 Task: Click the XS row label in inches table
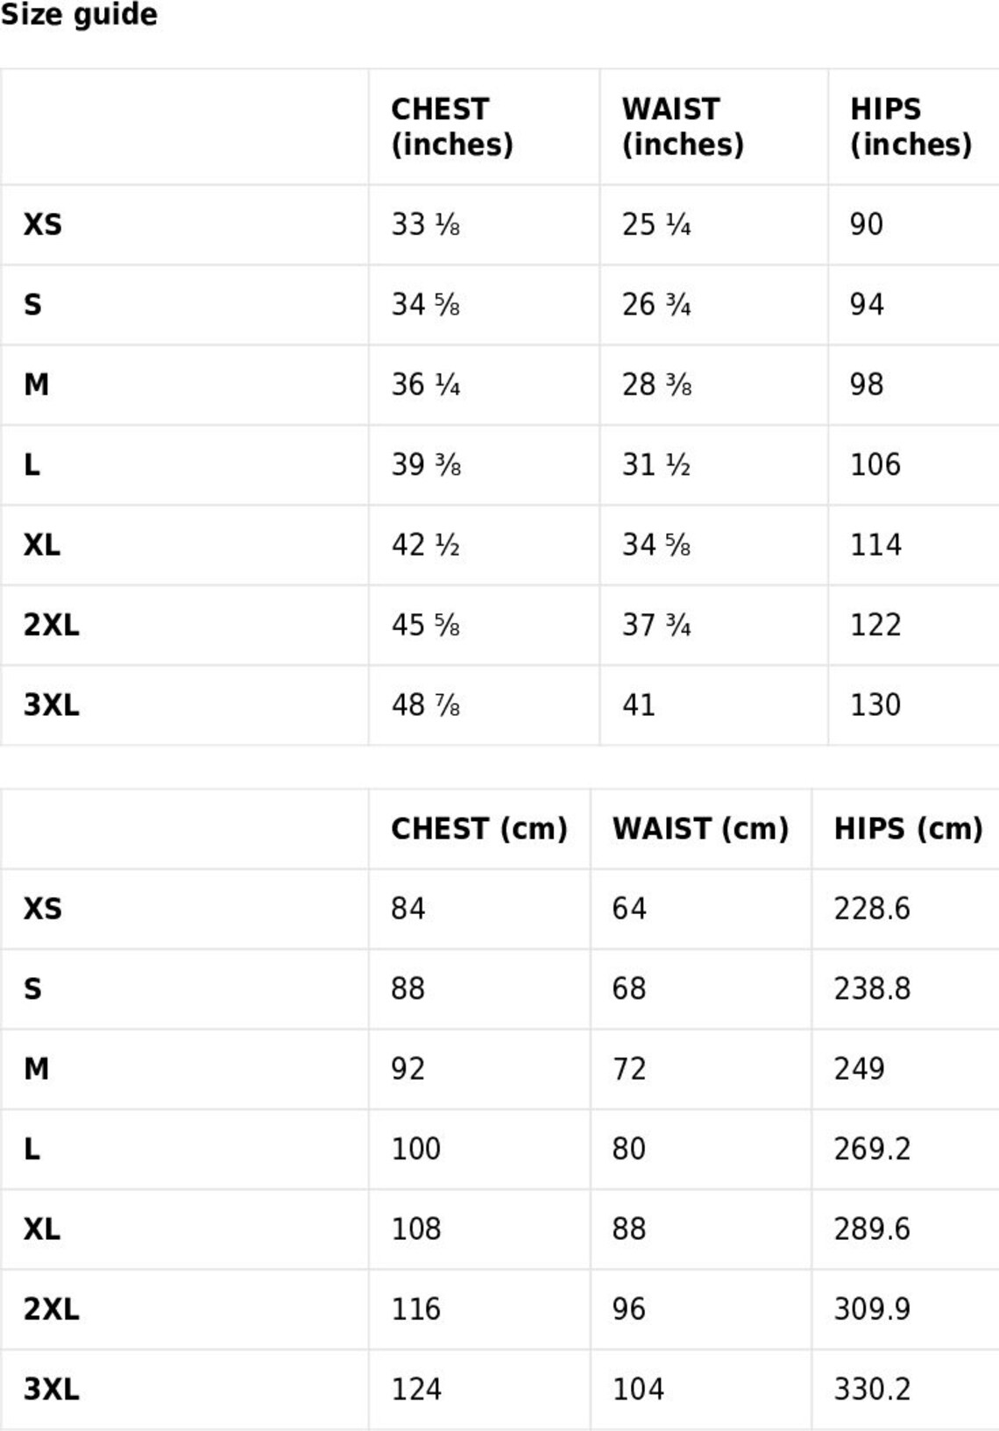(x=43, y=224)
